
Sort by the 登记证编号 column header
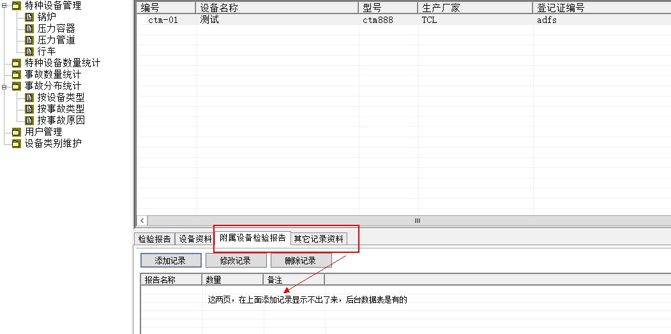point(601,8)
